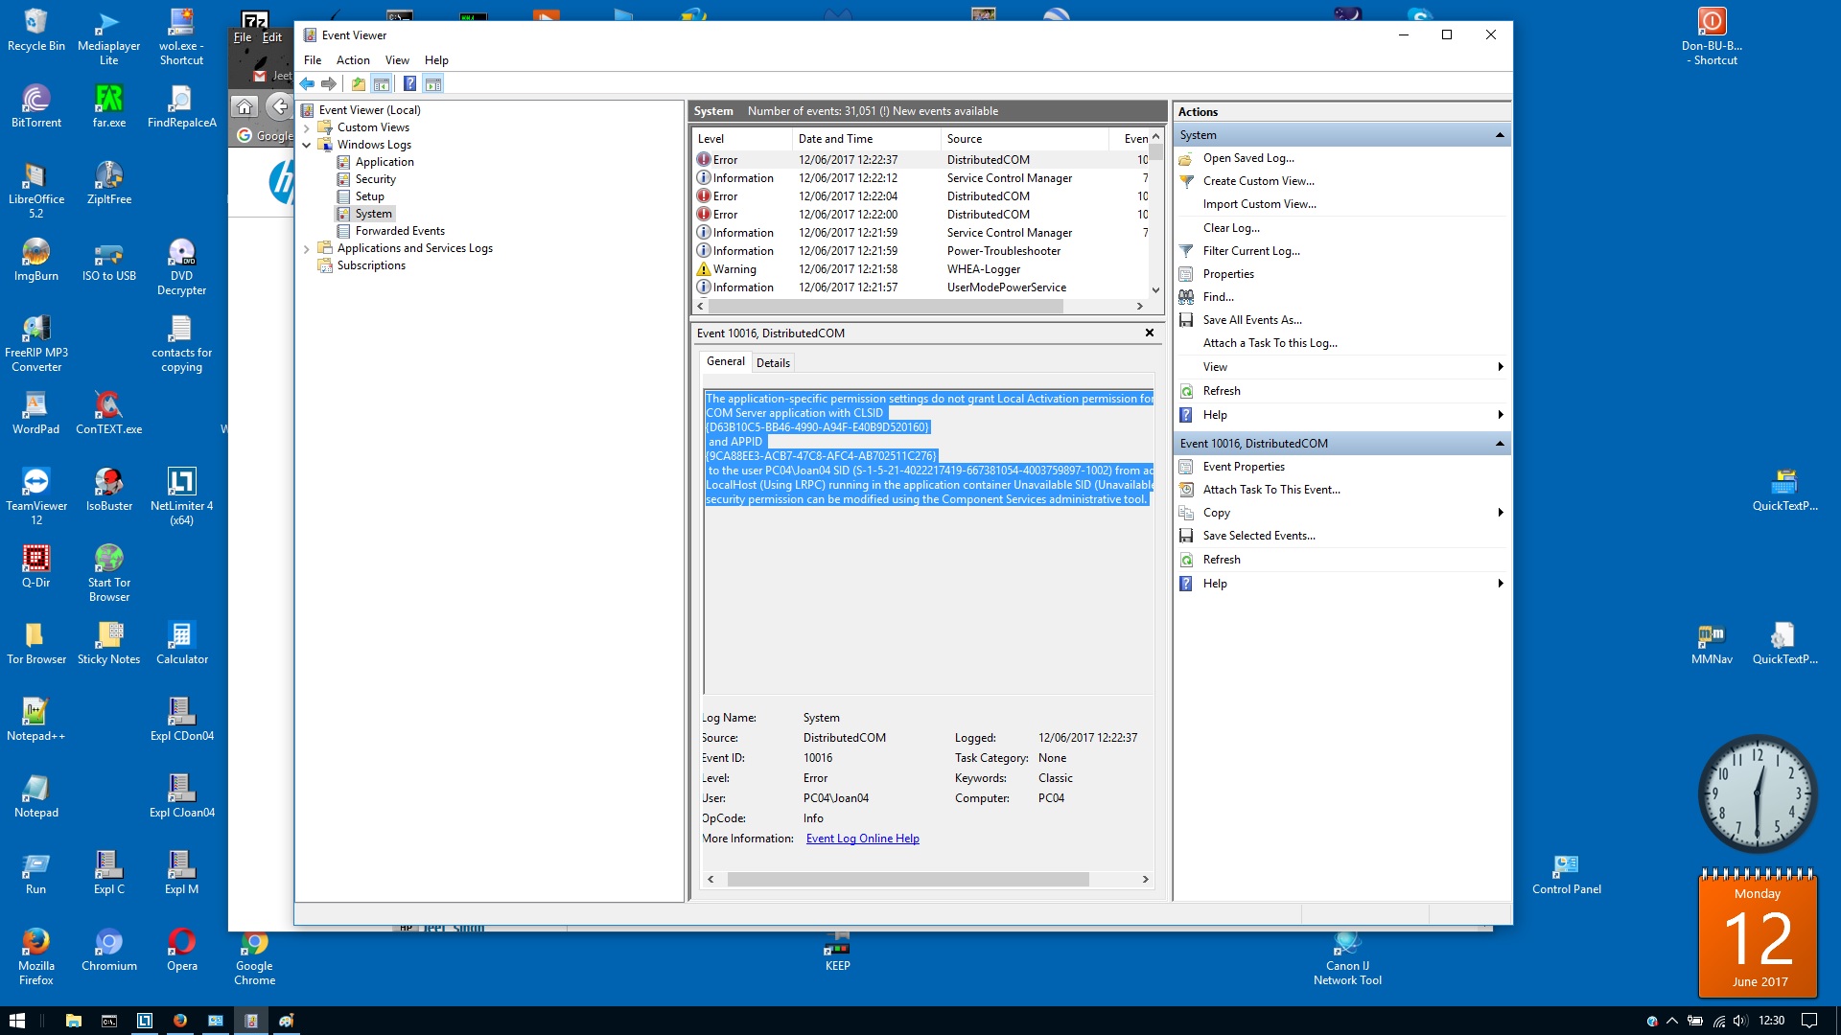Collapse the Windows Logs tree node
This screenshot has height=1035, width=1841.
pos(307,145)
